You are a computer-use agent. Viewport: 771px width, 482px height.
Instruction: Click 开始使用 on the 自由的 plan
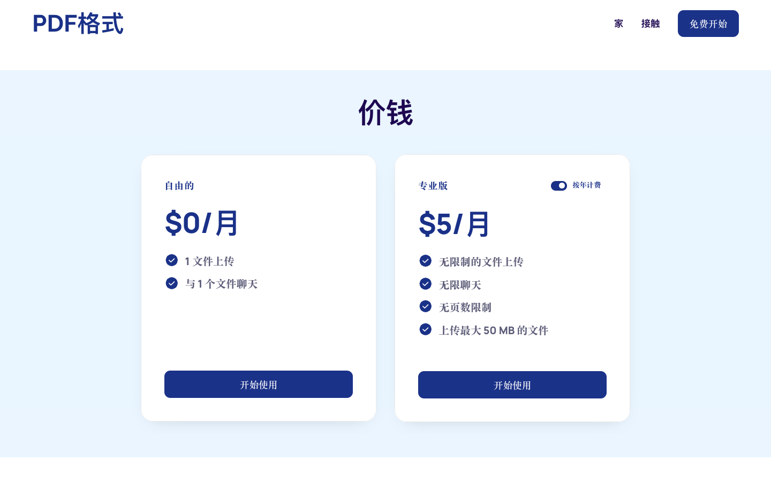click(x=259, y=385)
